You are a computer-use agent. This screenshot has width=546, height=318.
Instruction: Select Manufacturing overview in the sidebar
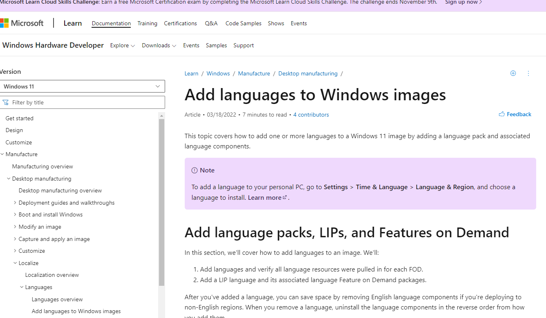coord(43,166)
